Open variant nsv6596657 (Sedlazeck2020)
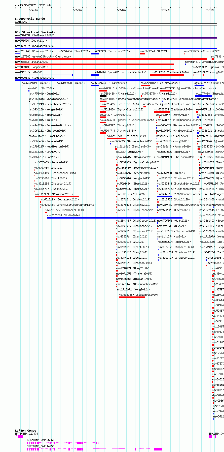This screenshot has height=452, width=224. pos(34,35)
